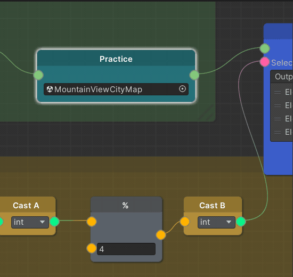
Task: Click the green input port on blue node
Action: point(265,48)
